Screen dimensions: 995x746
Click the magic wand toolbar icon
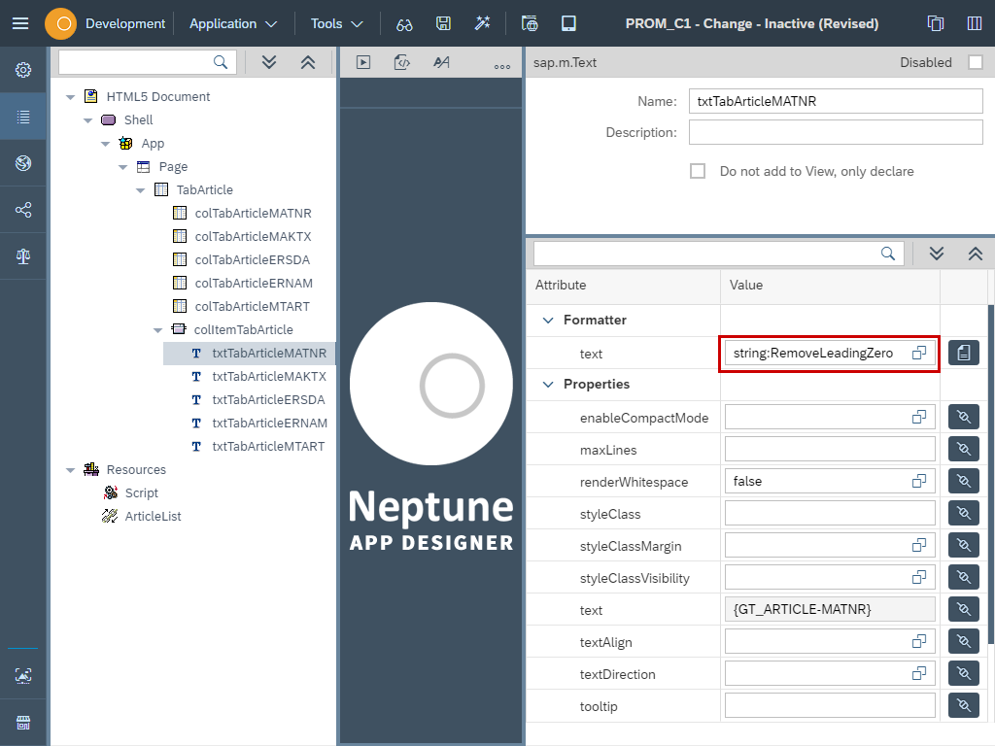(x=483, y=23)
